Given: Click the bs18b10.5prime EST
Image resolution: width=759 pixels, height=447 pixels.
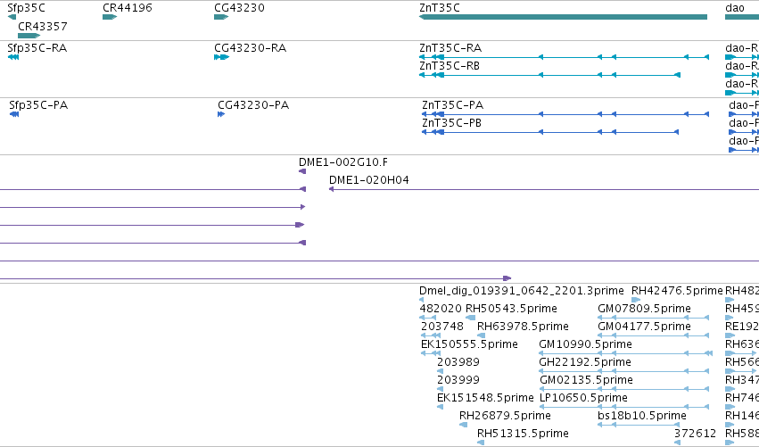Looking at the screenshot, I should 639,425.
